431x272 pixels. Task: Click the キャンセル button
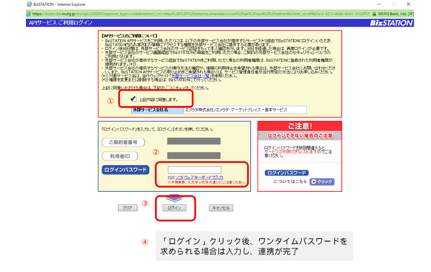pos(221,208)
